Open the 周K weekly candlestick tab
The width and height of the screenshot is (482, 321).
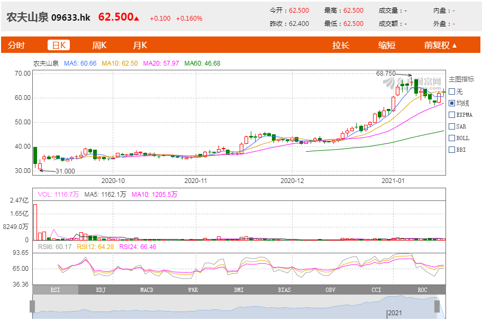point(99,45)
